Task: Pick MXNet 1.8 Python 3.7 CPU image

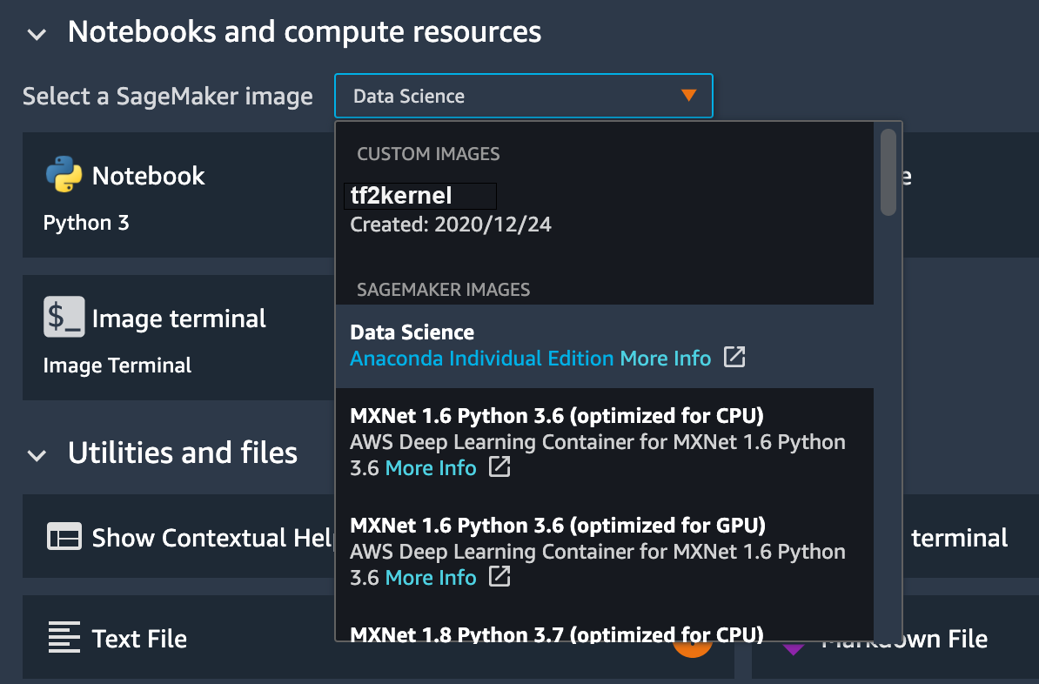Action: [557, 633]
